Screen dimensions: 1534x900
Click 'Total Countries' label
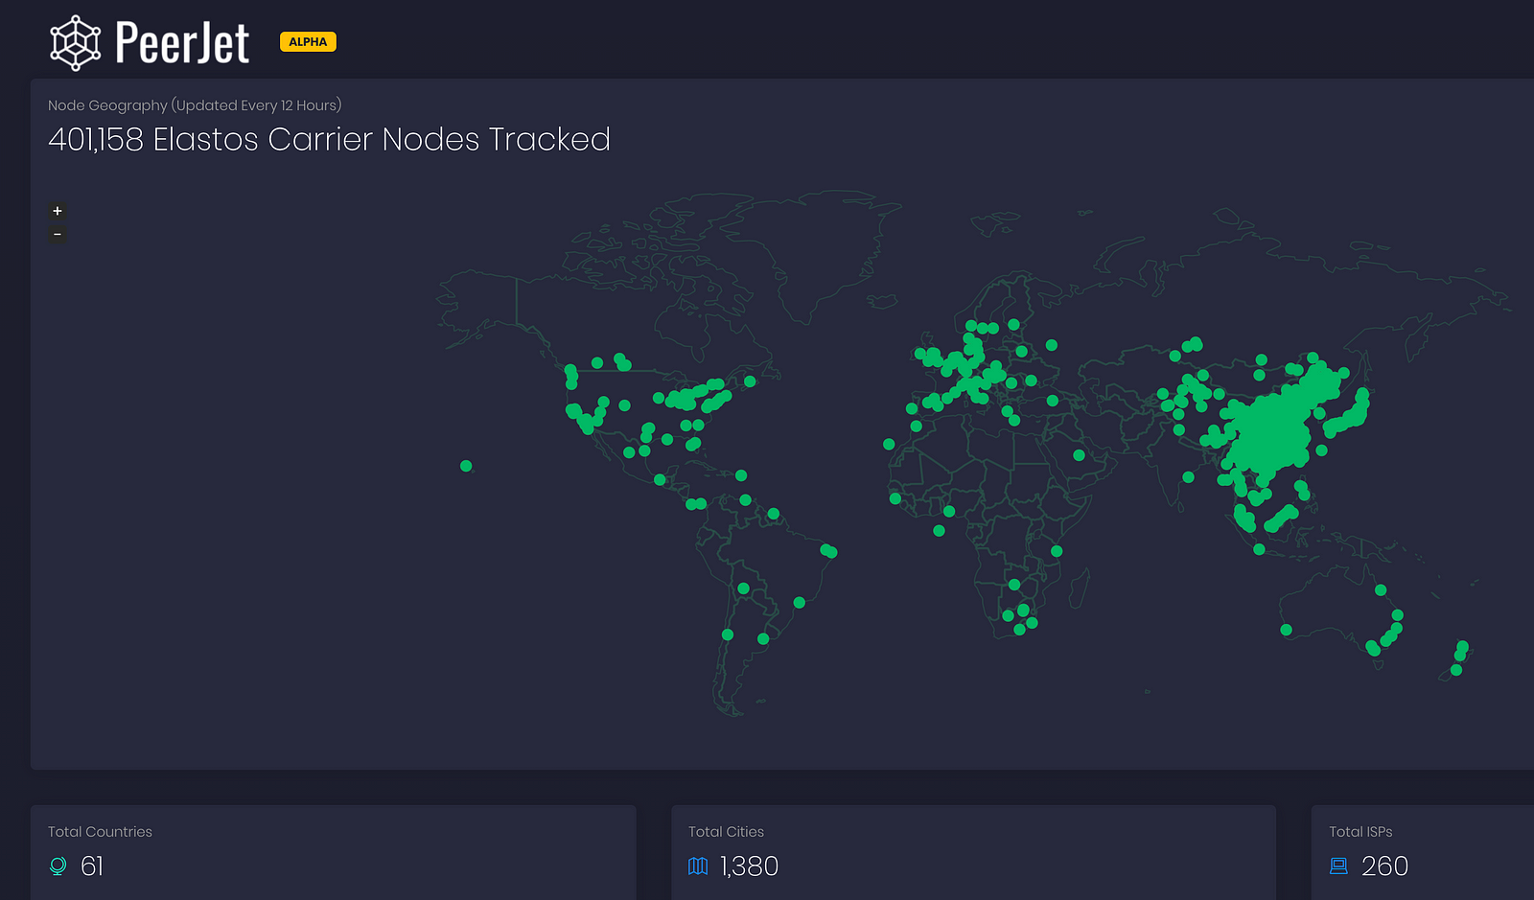click(x=100, y=832)
